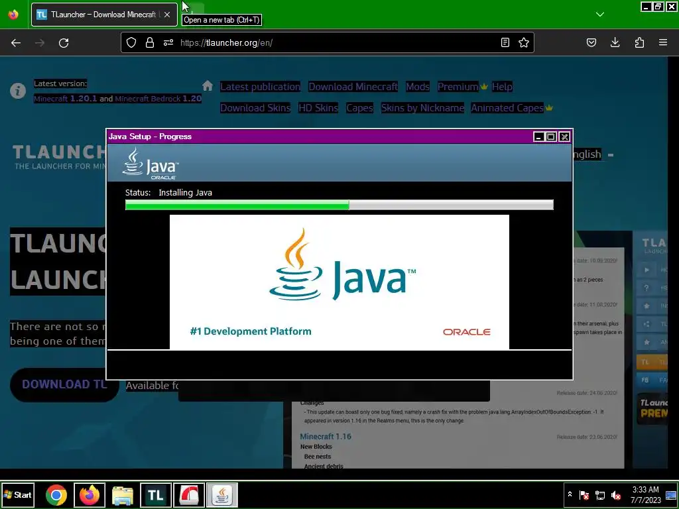Click the Minecraft 1.16 heading link
This screenshot has width=679, height=509.
[326, 436]
